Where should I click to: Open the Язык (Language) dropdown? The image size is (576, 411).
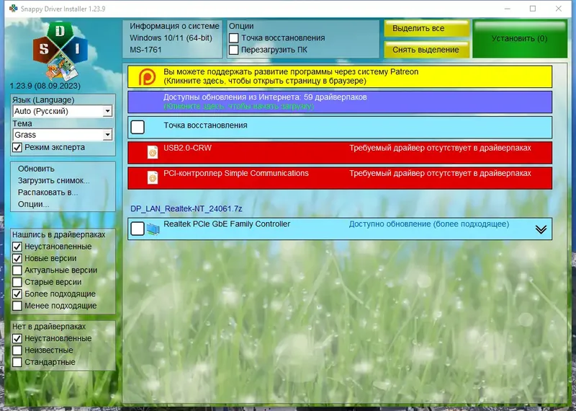coord(63,111)
